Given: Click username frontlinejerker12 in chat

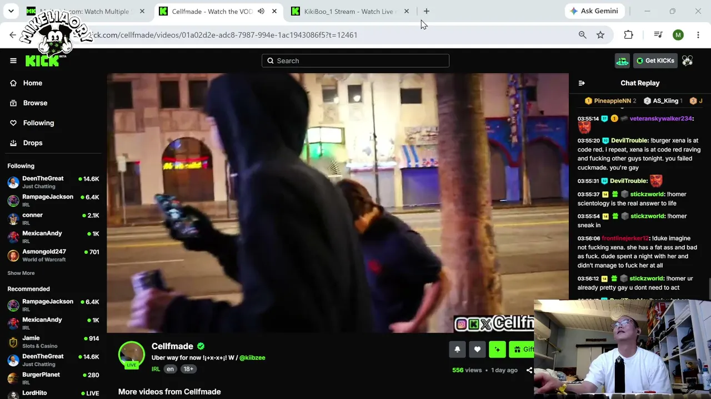Looking at the screenshot, I should (625, 238).
